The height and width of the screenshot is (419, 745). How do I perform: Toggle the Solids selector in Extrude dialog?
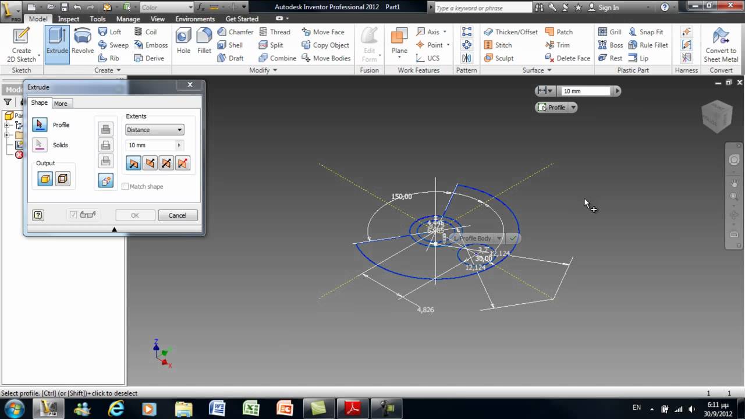(x=40, y=145)
